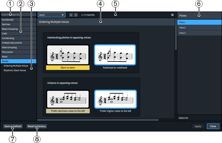Image resolution: width=222 pixels, height=143 pixels.
Task: Choose Prefer stemless notes to the left image
Action: (x=68, y=99)
